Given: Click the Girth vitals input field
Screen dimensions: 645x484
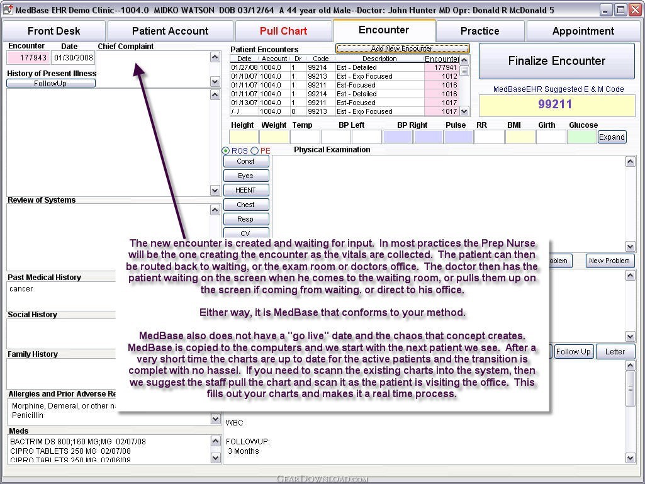Looking at the screenshot, I should pos(551,137).
